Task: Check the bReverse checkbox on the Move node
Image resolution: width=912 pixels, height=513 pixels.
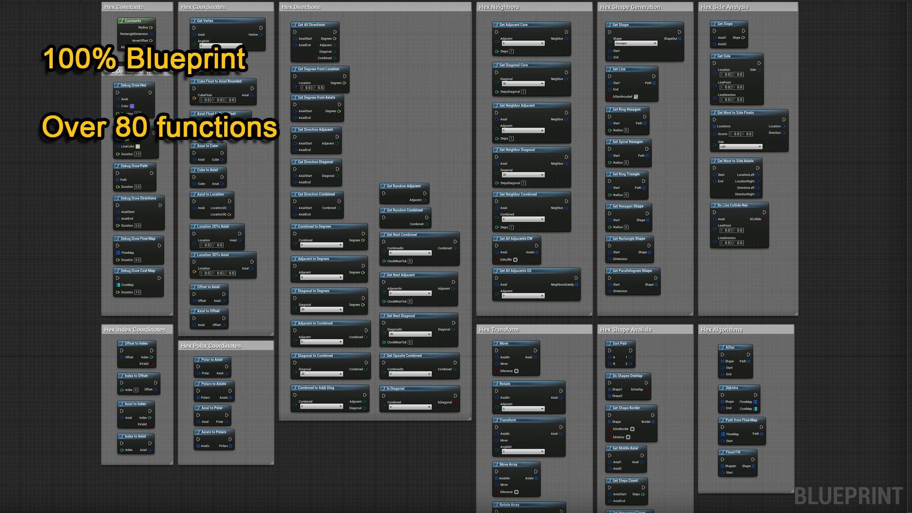Action: (516, 371)
